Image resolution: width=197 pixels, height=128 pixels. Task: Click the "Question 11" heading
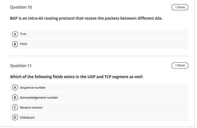pos(21,66)
